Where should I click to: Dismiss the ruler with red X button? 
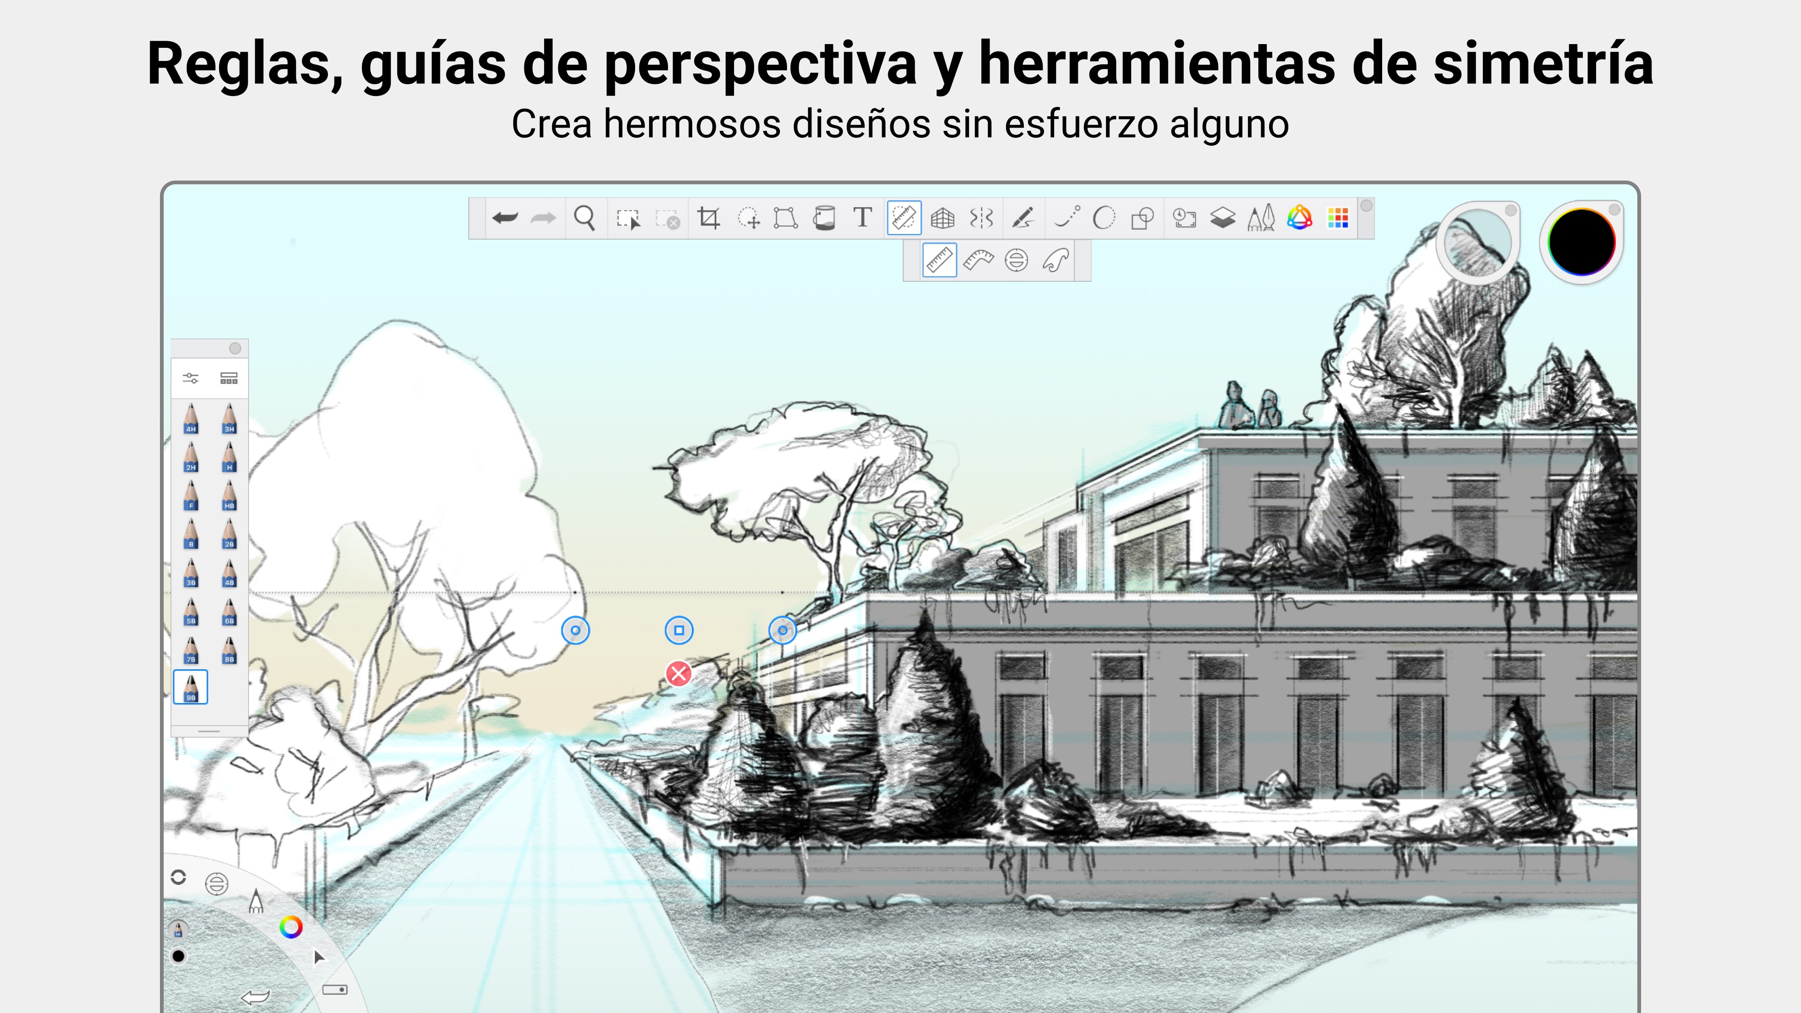(678, 674)
